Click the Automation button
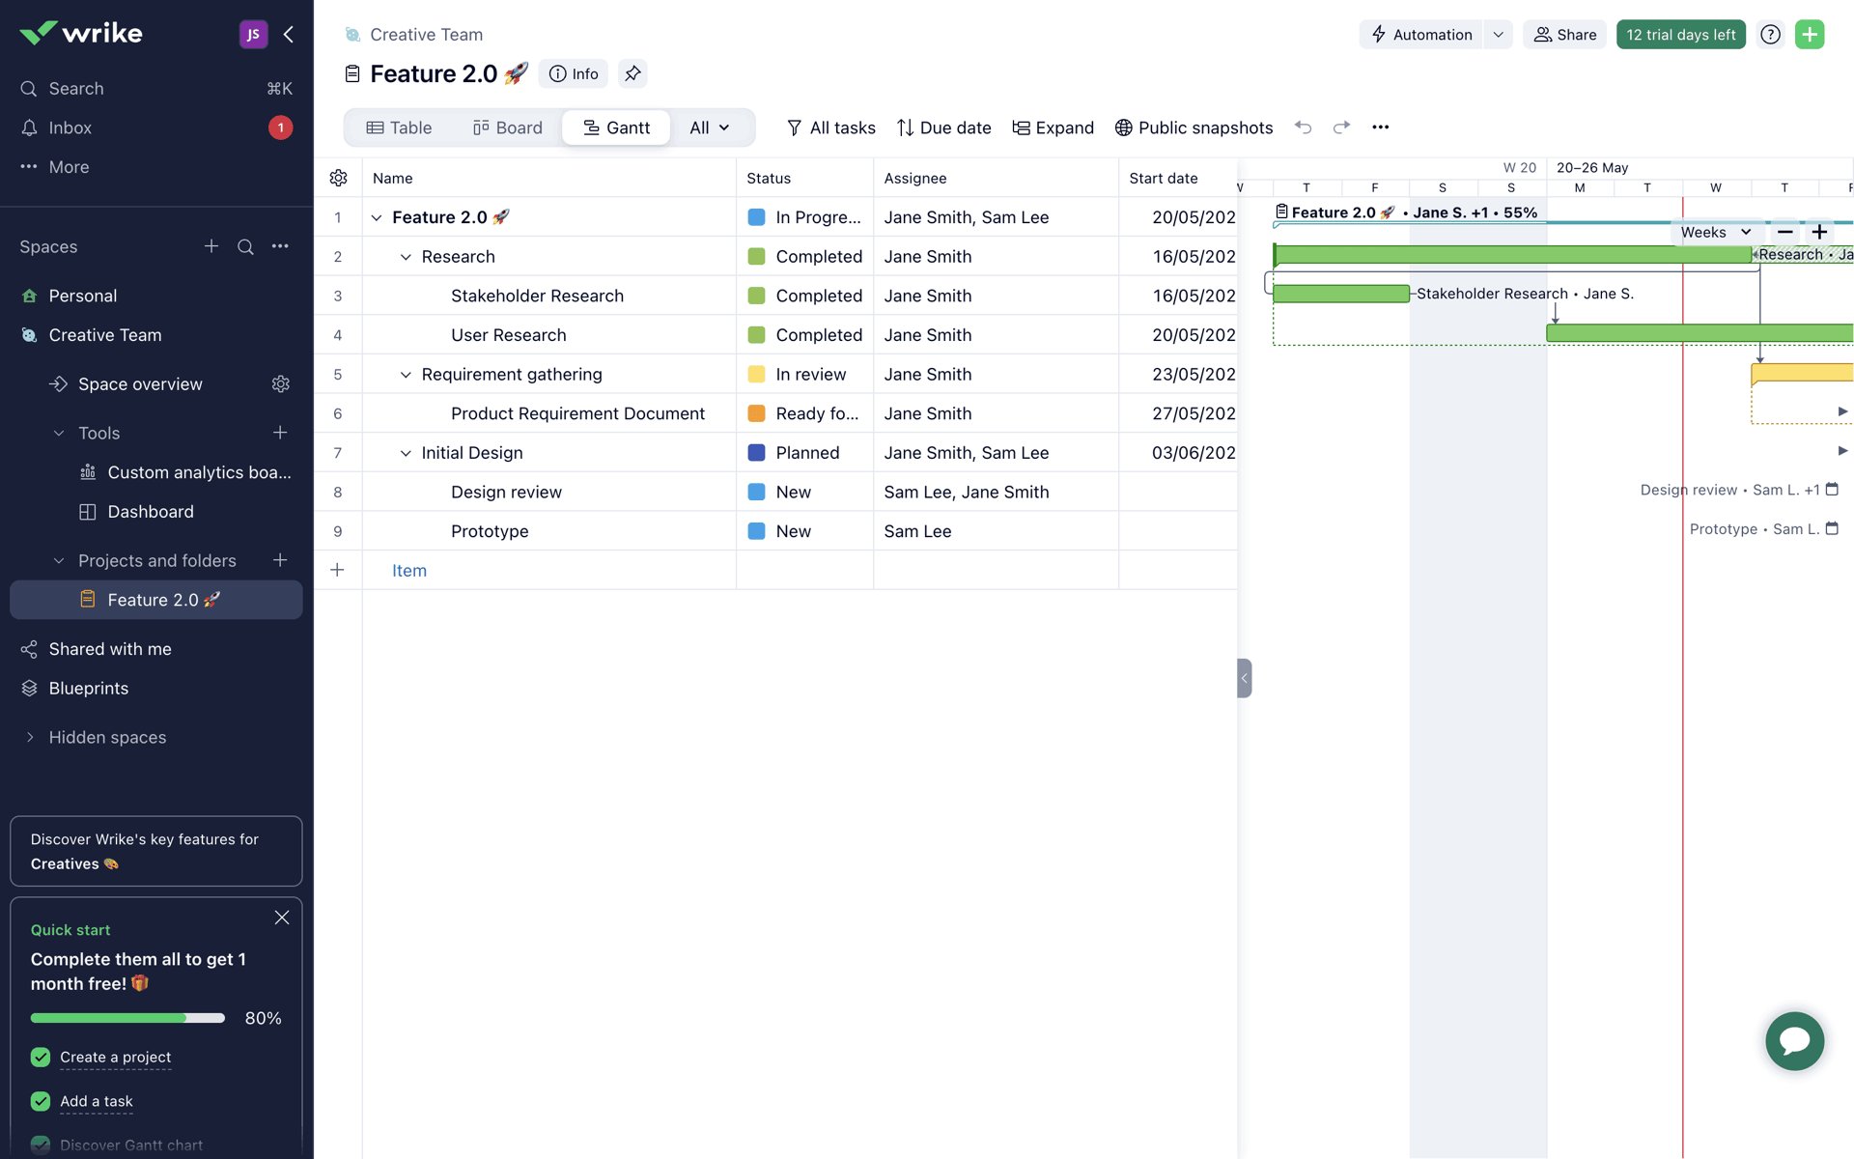1854x1159 pixels. click(x=1421, y=35)
